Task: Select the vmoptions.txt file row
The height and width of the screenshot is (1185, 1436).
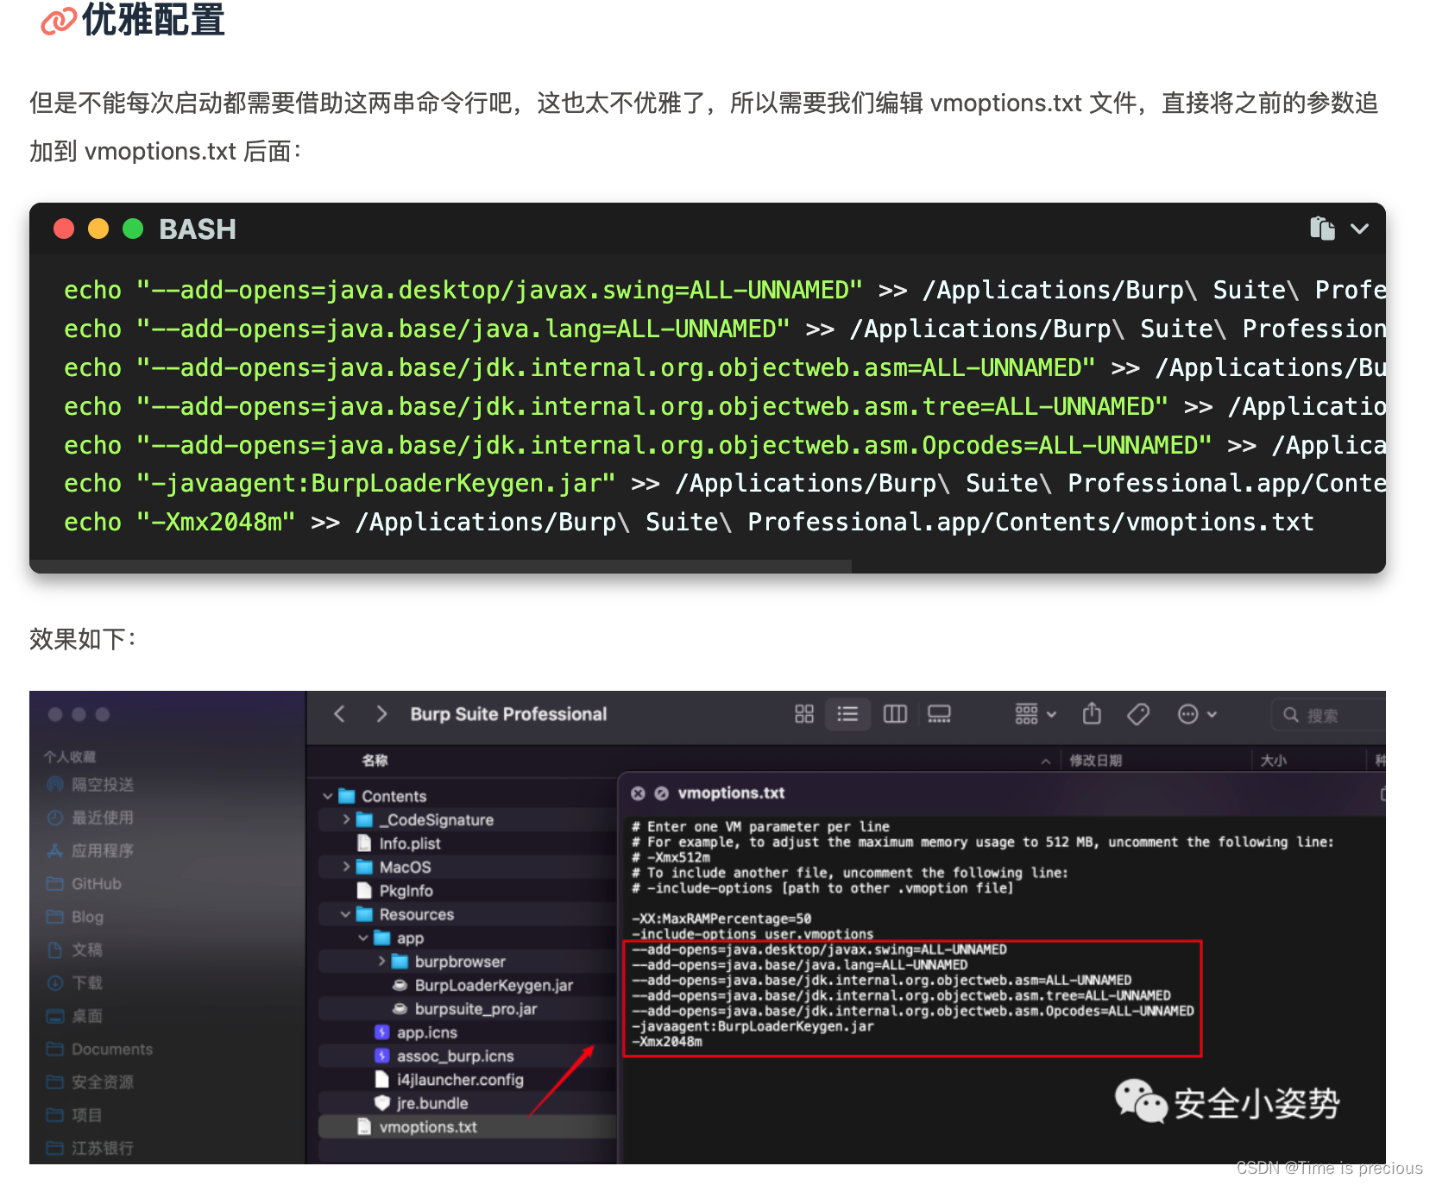Action: tap(467, 1126)
